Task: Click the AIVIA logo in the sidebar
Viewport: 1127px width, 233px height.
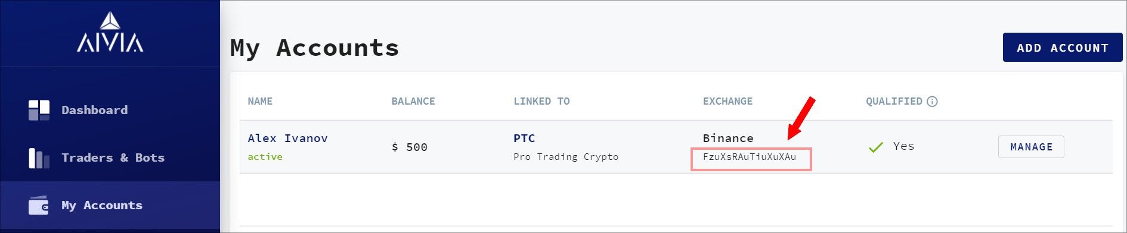Action: (110, 33)
